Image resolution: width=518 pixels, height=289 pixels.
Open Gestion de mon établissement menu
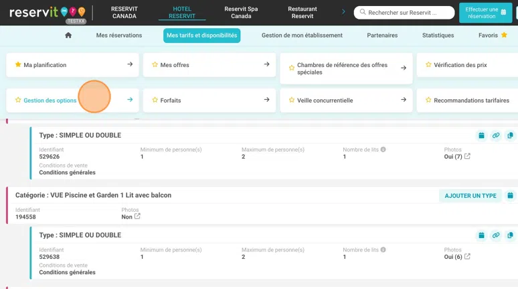302,36
